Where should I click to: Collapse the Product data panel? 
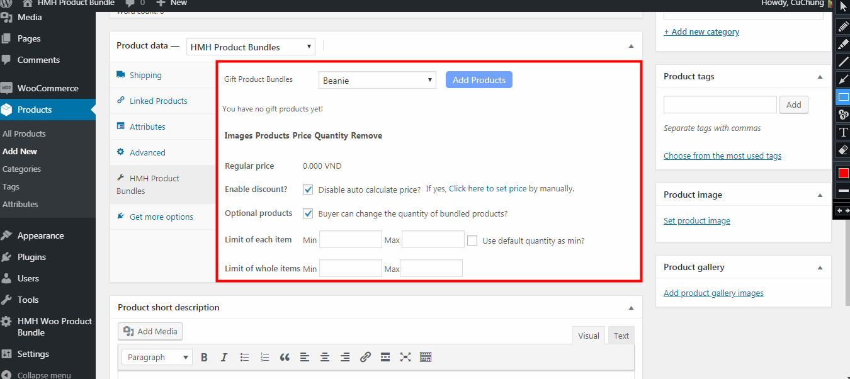(631, 46)
